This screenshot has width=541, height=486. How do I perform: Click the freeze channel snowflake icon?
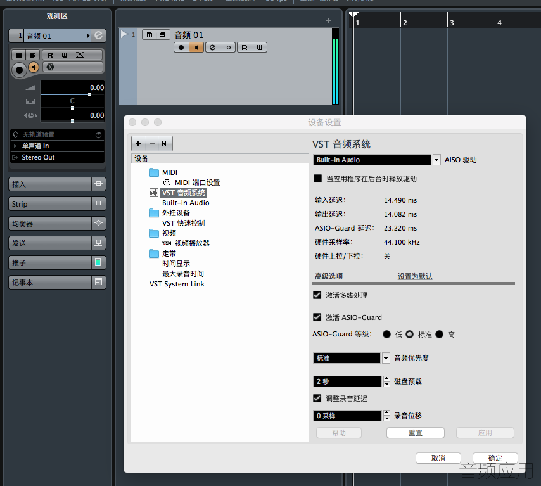click(x=51, y=67)
